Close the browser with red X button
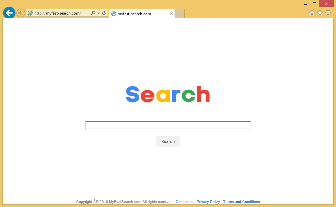Viewport: 336px width, 207px height. tap(326, 4)
